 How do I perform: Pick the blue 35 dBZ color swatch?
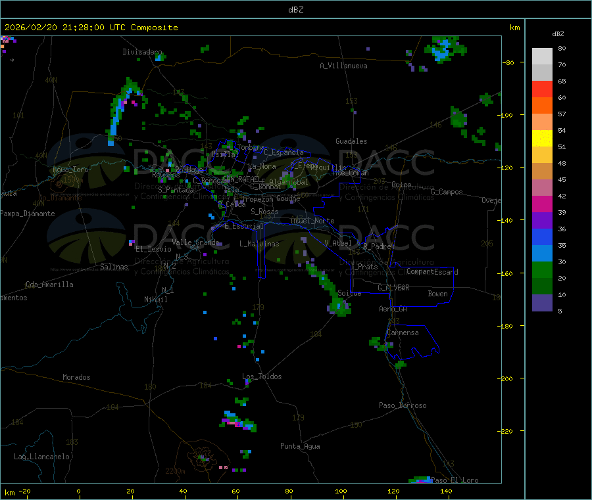click(x=542, y=237)
